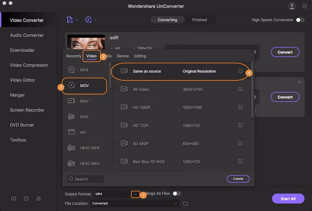Image resolution: width=312 pixels, height=211 pixels.
Task: Click the Load DVD disc icon
Action: [x=88, y=20]
